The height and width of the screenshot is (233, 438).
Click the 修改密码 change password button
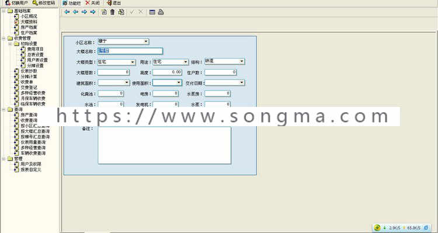44,3
